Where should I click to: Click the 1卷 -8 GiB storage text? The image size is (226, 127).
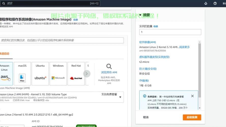click(145, 86)
